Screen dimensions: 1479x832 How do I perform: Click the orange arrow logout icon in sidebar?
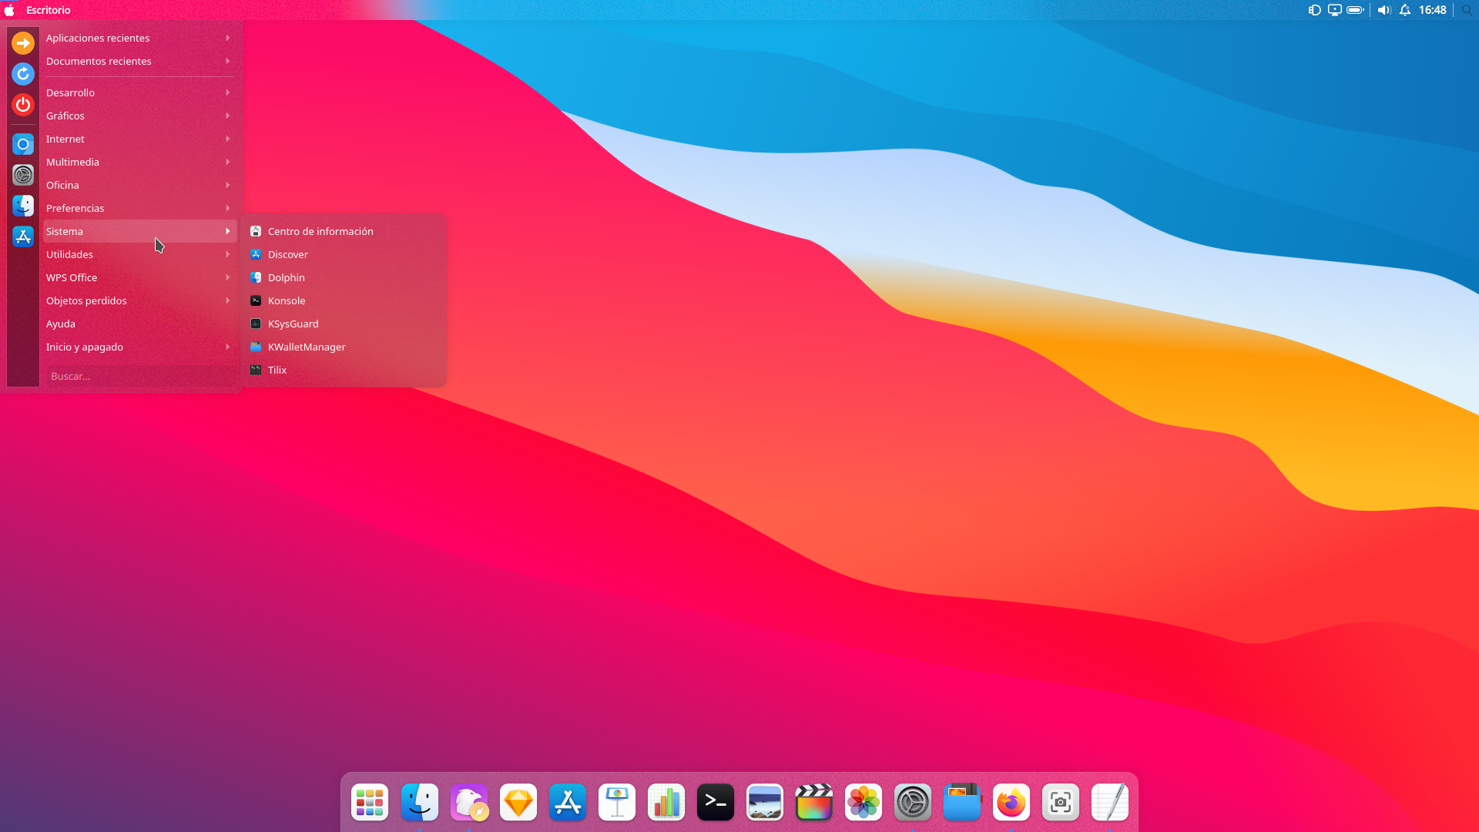23,43
